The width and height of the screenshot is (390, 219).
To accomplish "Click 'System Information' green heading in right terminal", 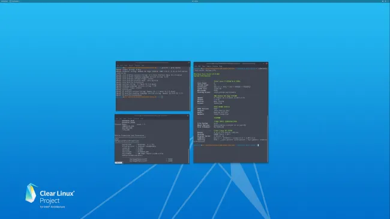I will (x=202, y=76).
